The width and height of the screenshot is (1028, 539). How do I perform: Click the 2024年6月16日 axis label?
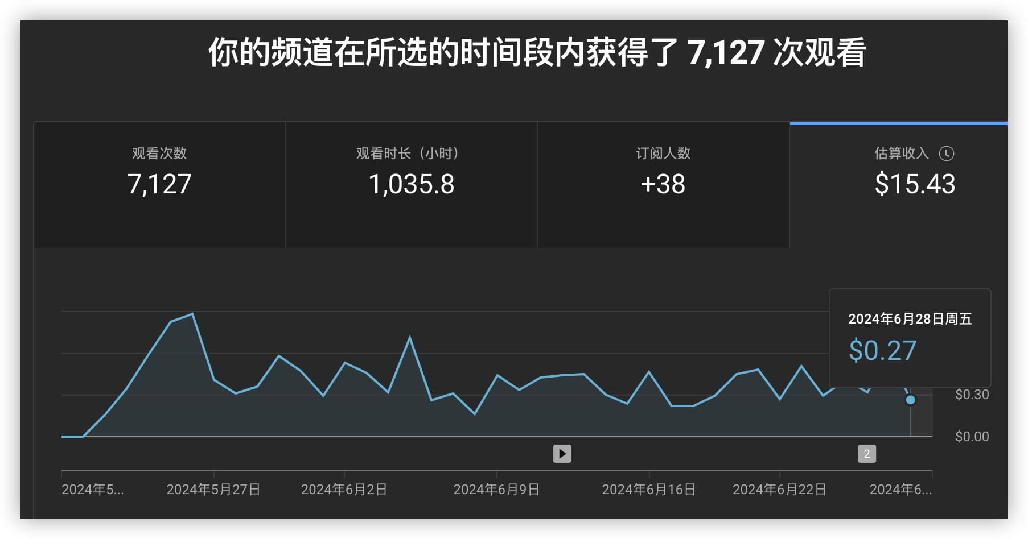649,490
